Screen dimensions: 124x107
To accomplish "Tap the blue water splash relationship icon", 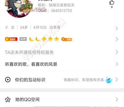I will click(109, 80).
